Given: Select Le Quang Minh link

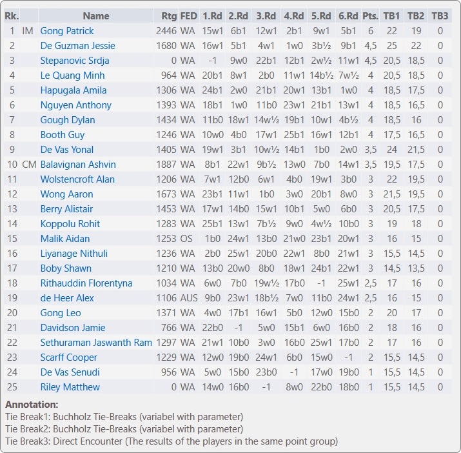Looking at the screenshot, I should click(x=72, y=75).
